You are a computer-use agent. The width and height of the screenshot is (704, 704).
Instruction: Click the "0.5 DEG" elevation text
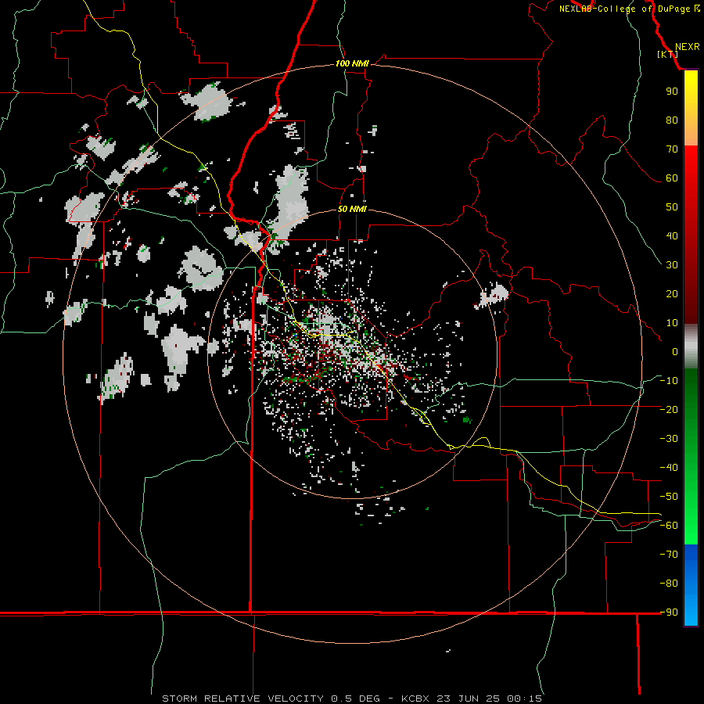[356, 699]
